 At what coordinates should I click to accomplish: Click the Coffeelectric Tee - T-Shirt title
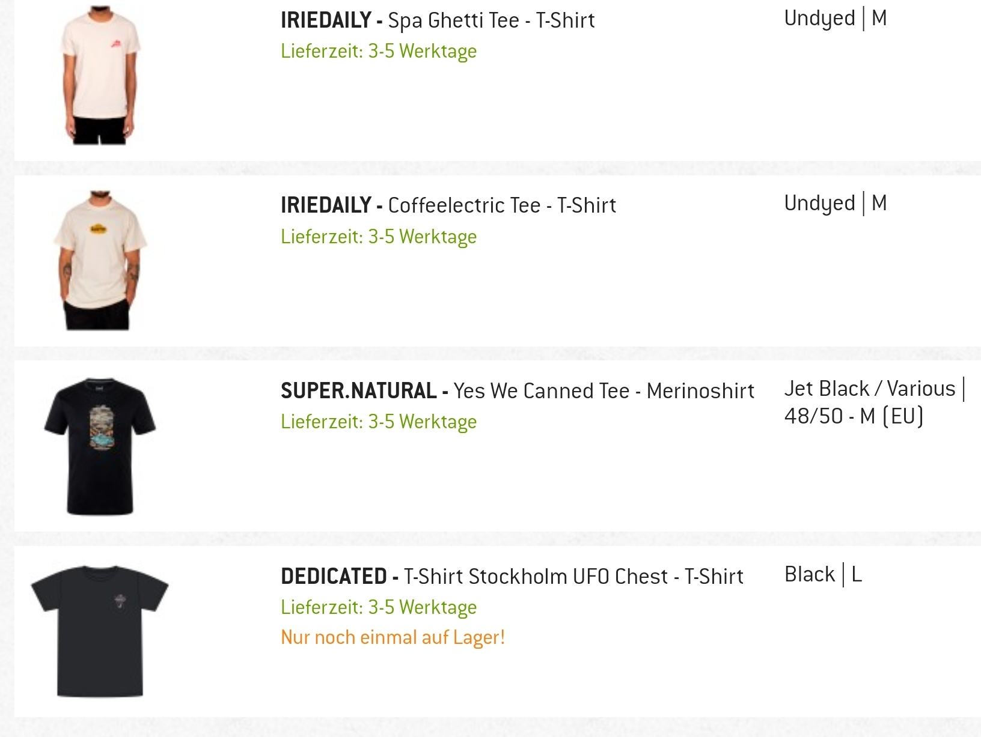(x=502, y=205)
